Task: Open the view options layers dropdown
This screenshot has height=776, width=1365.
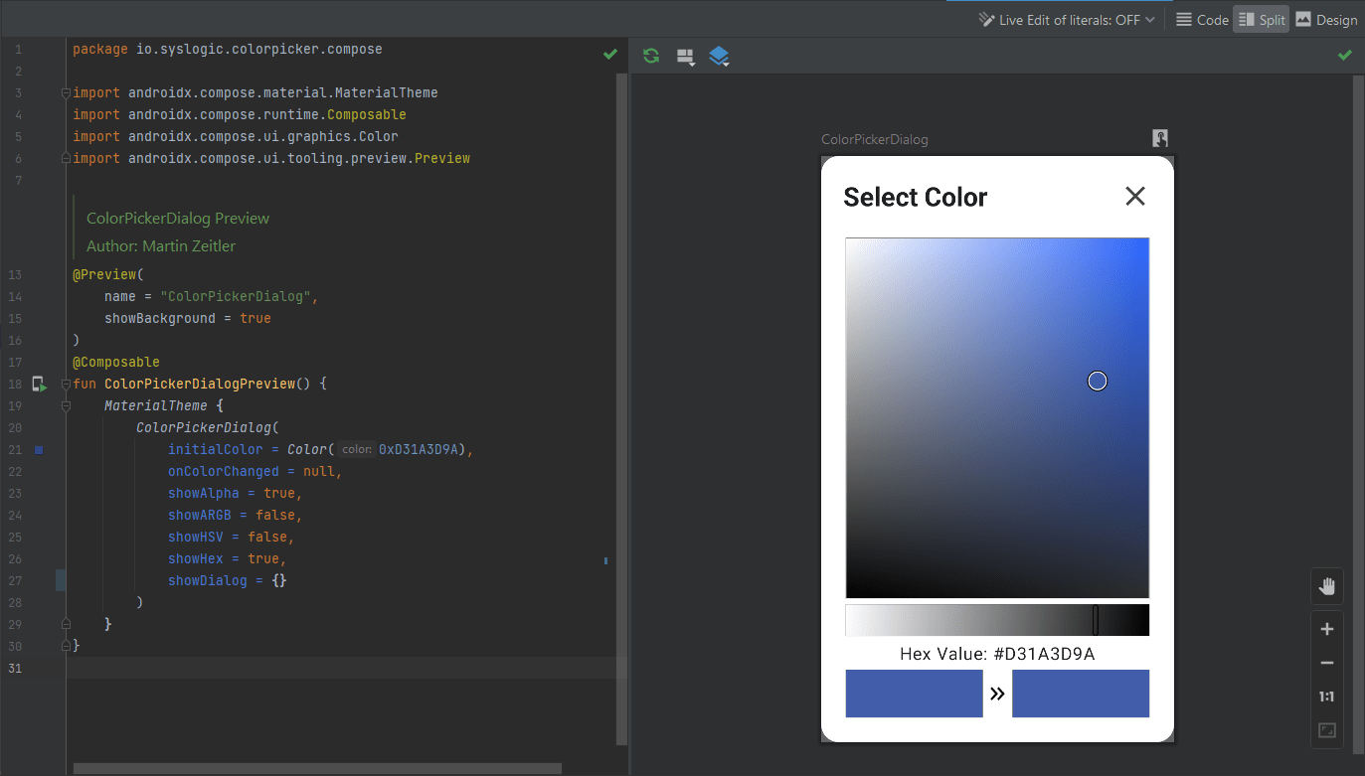Action: click(719, 56)
